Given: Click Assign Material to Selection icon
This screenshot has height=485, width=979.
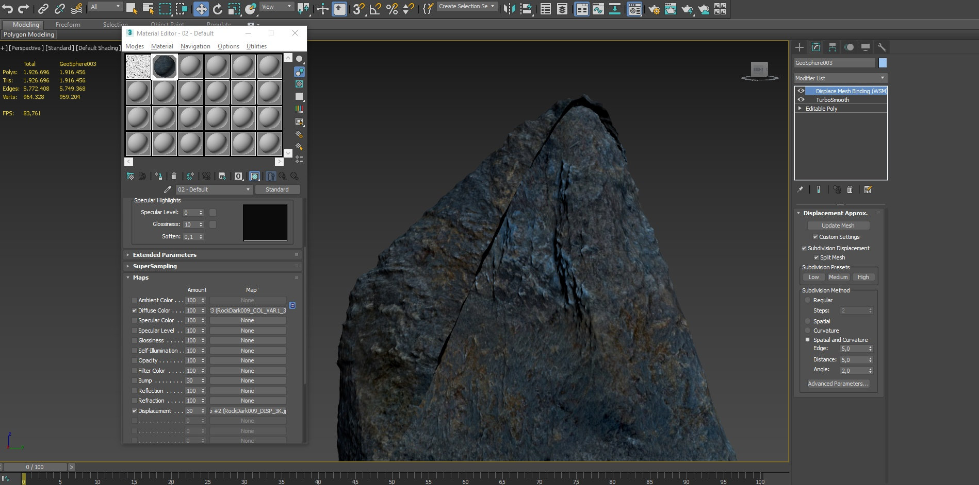Looking at the screenshot, I should (x=158, y=176).
